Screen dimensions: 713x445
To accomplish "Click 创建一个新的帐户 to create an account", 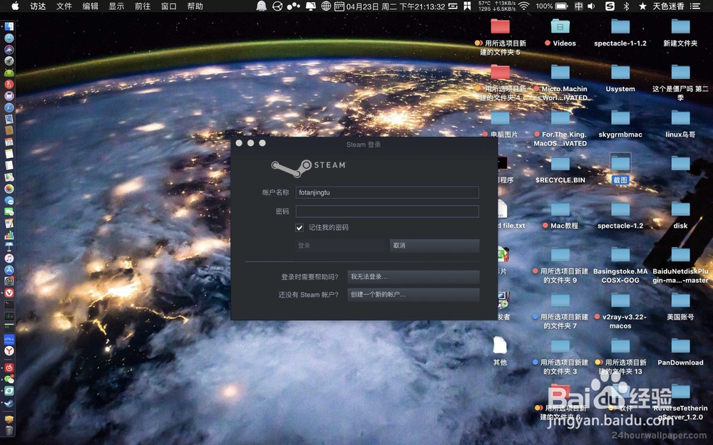I will point(414,294).
